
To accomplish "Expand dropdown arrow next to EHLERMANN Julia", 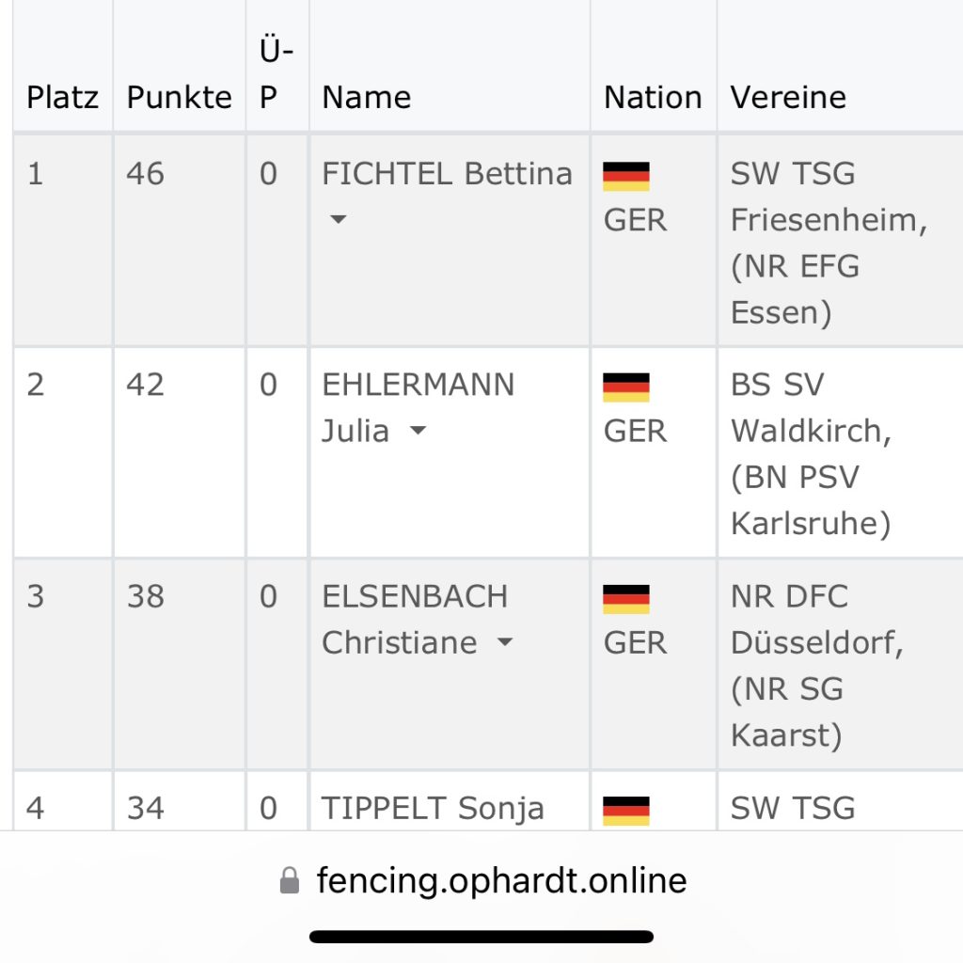I will pyautogui.click(x=418, y=431).
